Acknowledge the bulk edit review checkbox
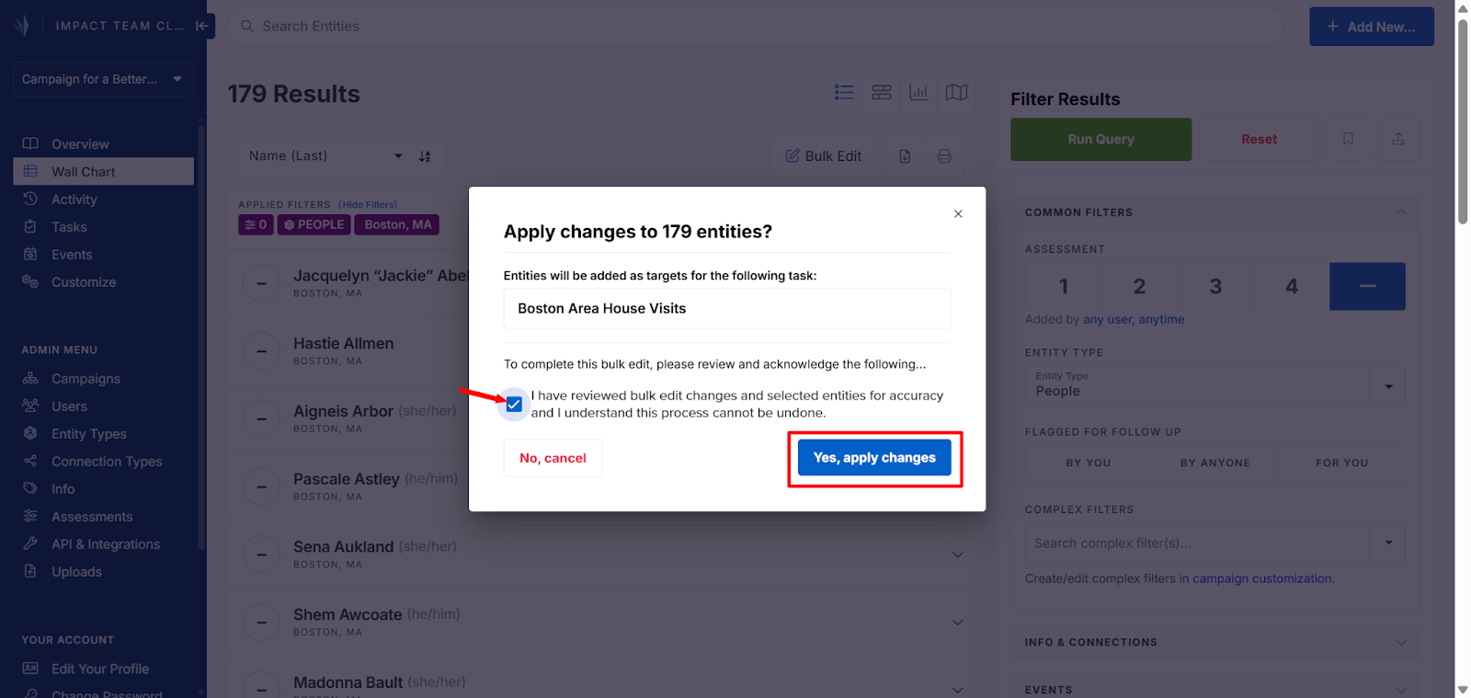The width and height of the screenshot is (1471, 698). pos(514,405)
